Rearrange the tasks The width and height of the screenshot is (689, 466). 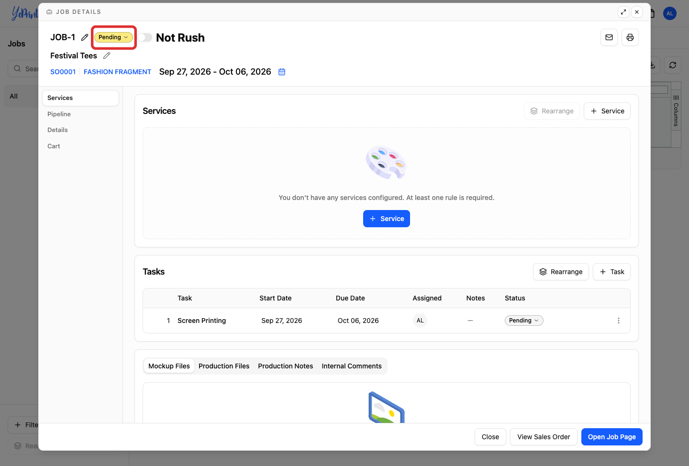(561, 272)
